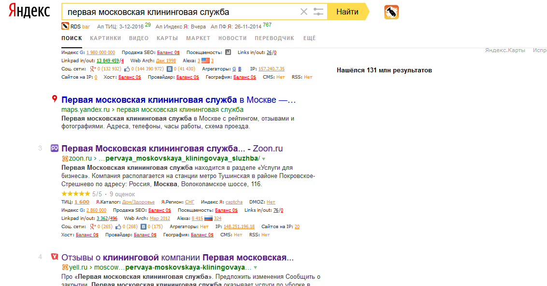
Task: Click the B aggregator link in top block
Action: tap(240, 69)
